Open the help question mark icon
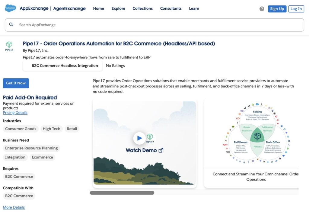Screen dimensions: 309x214 click(261, 9)
